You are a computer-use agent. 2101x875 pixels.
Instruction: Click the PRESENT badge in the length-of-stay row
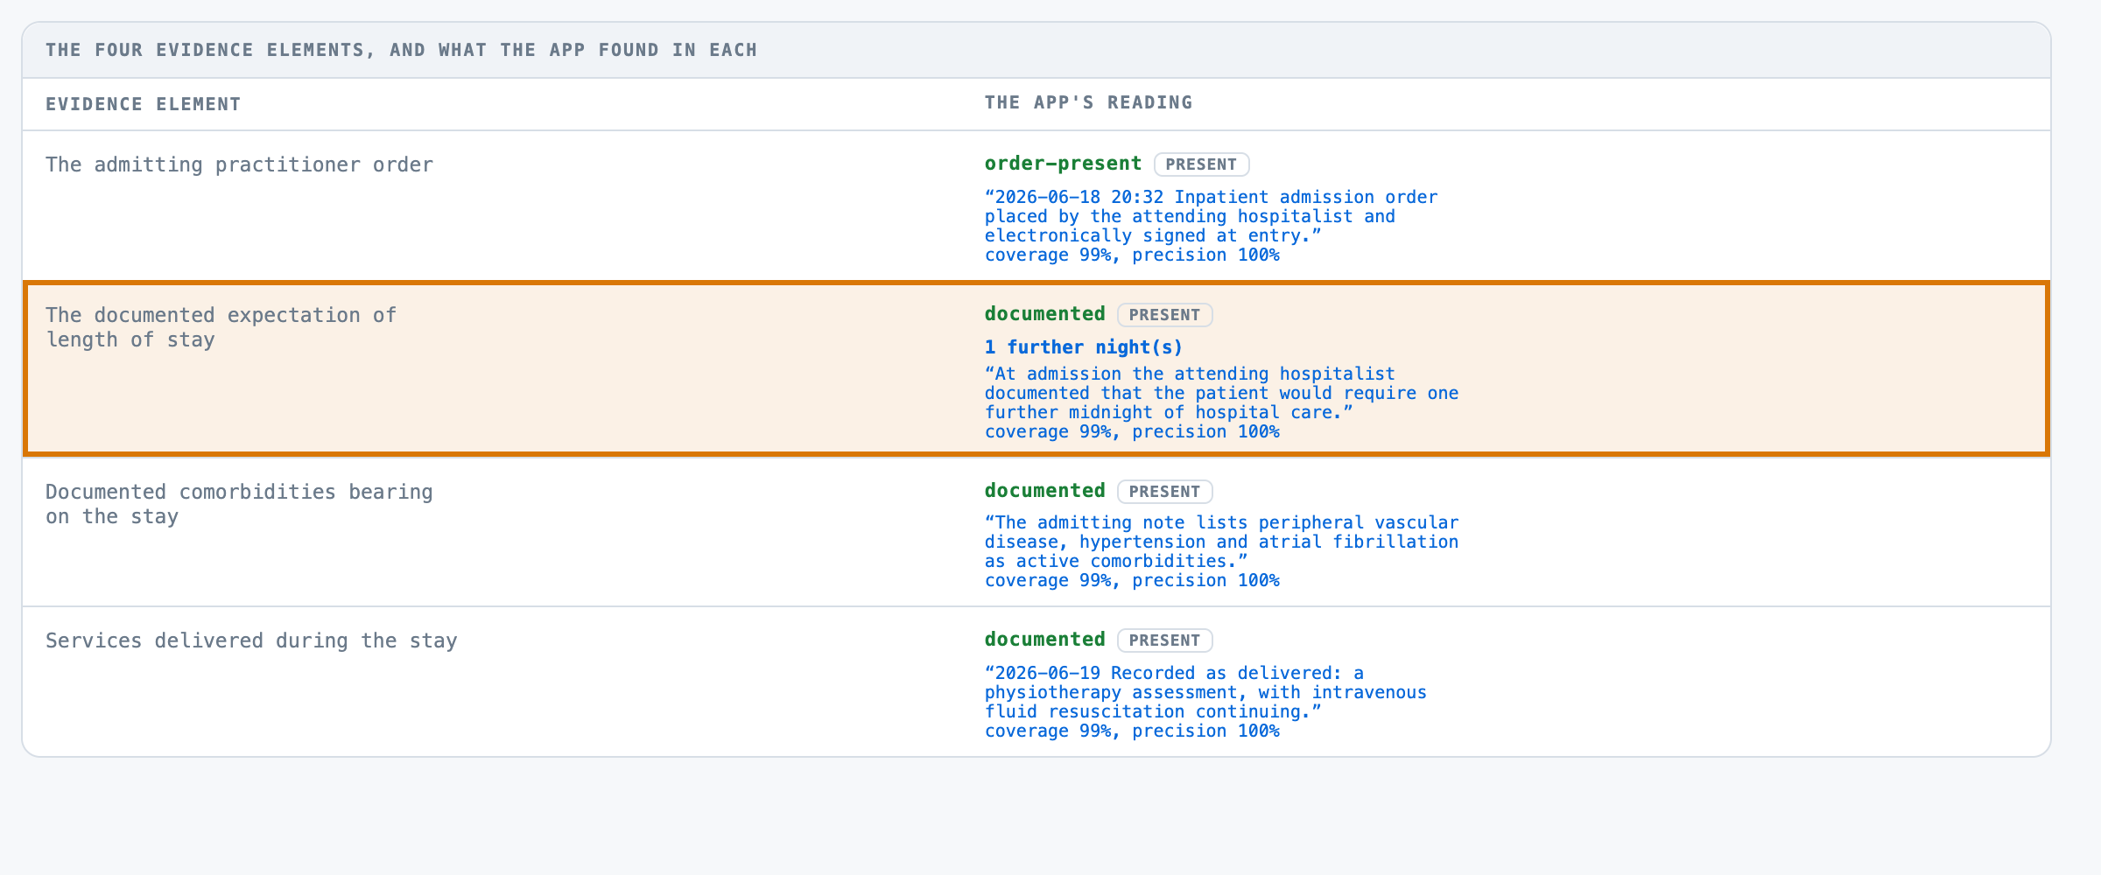[1164, 315]
